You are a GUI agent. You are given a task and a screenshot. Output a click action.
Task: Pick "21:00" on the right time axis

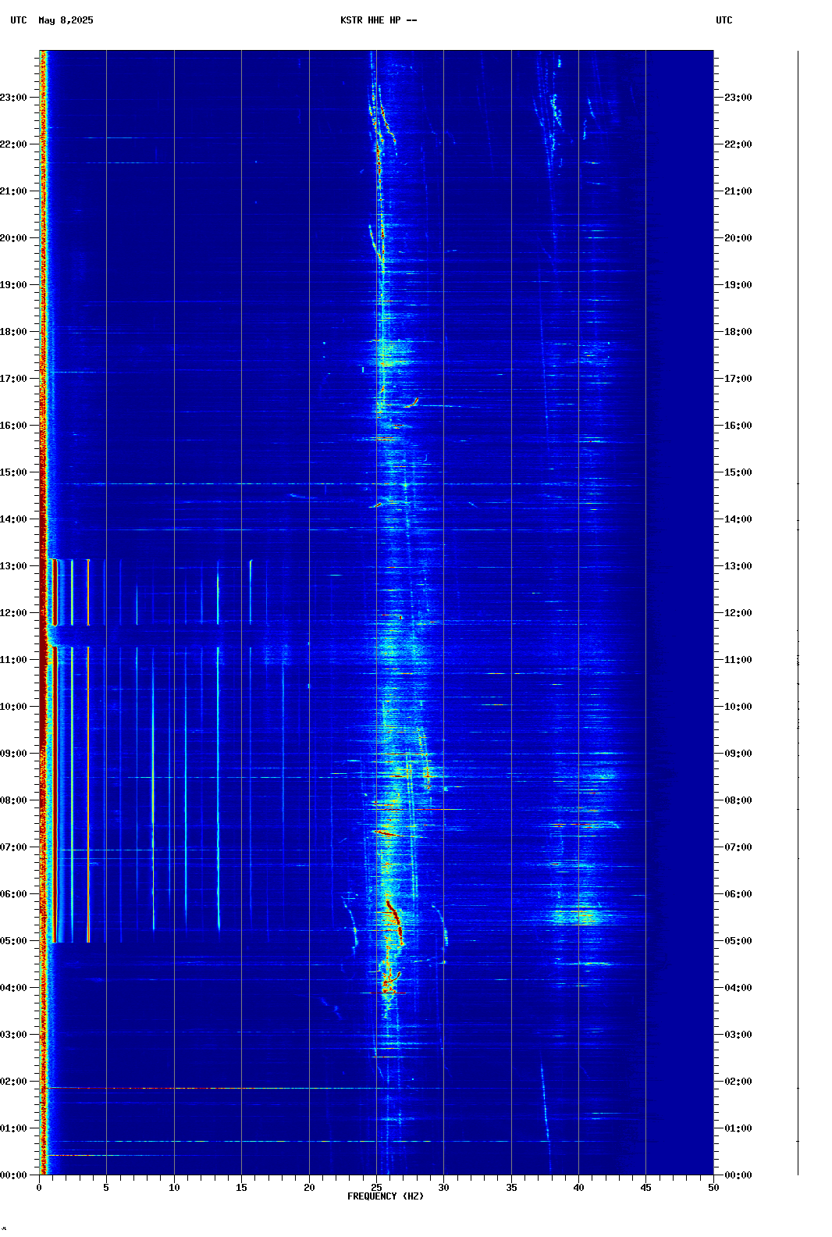[x=738, y=191]
